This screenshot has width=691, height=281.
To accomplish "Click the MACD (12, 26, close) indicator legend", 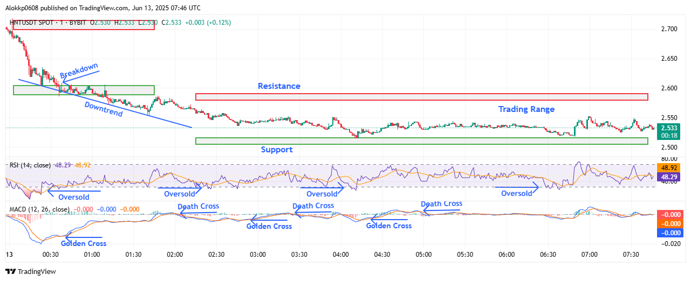I will 39,209.
